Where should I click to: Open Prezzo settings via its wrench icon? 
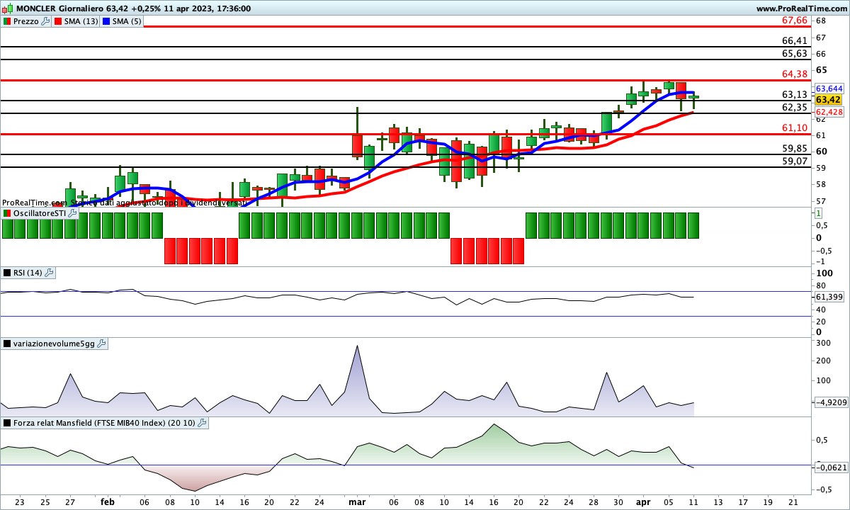tap(46, 21)
